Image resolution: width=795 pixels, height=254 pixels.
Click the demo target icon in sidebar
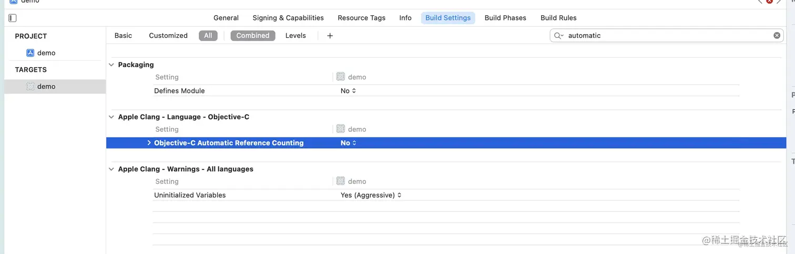pyautogui.click(x=30, y=87)
